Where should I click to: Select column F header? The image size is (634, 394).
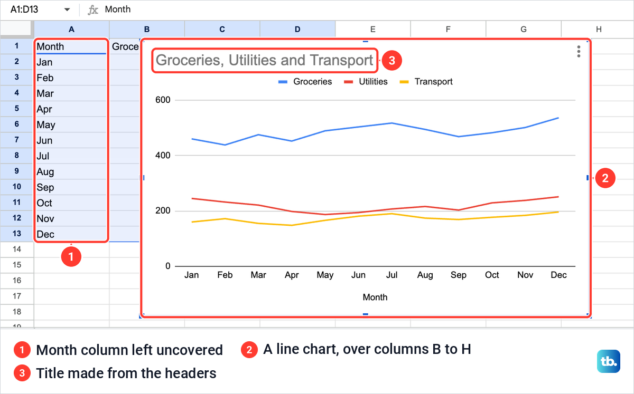[x=448, y=30]
